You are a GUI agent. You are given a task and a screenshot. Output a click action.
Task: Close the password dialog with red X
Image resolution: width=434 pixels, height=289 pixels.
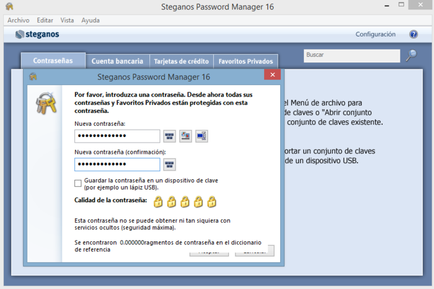pyautogui.click(x=272, y=75)
